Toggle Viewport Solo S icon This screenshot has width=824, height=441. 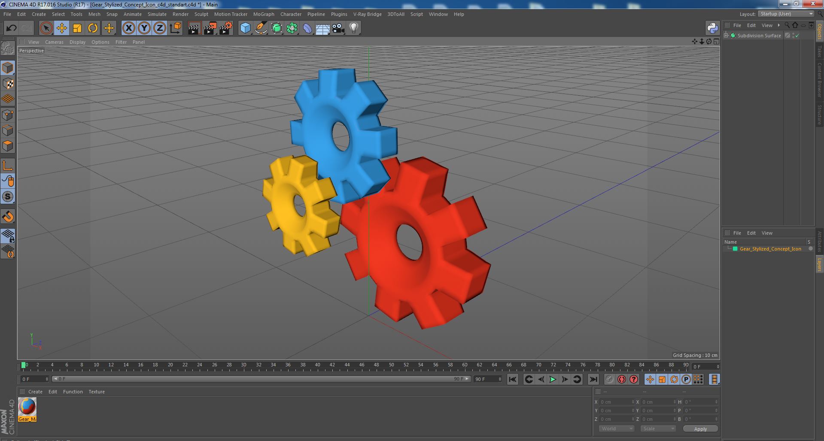pos(8,196)
